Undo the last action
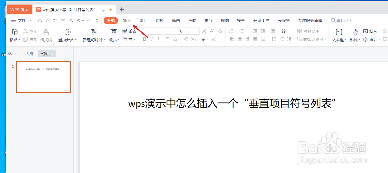 pyautogui.click(x=79, y=21)
